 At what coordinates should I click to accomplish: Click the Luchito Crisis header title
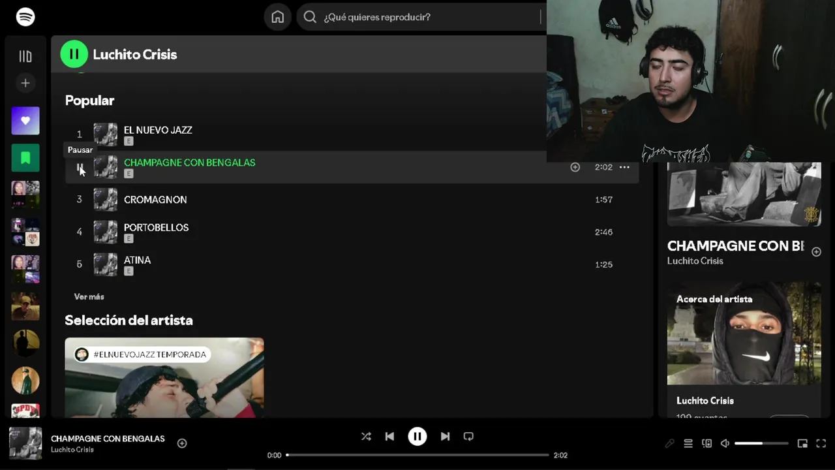point(135,55)
